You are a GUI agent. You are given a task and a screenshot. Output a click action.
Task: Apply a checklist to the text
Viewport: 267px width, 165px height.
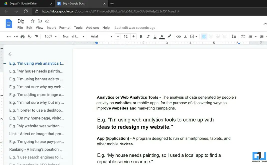(x=243, y=36)
